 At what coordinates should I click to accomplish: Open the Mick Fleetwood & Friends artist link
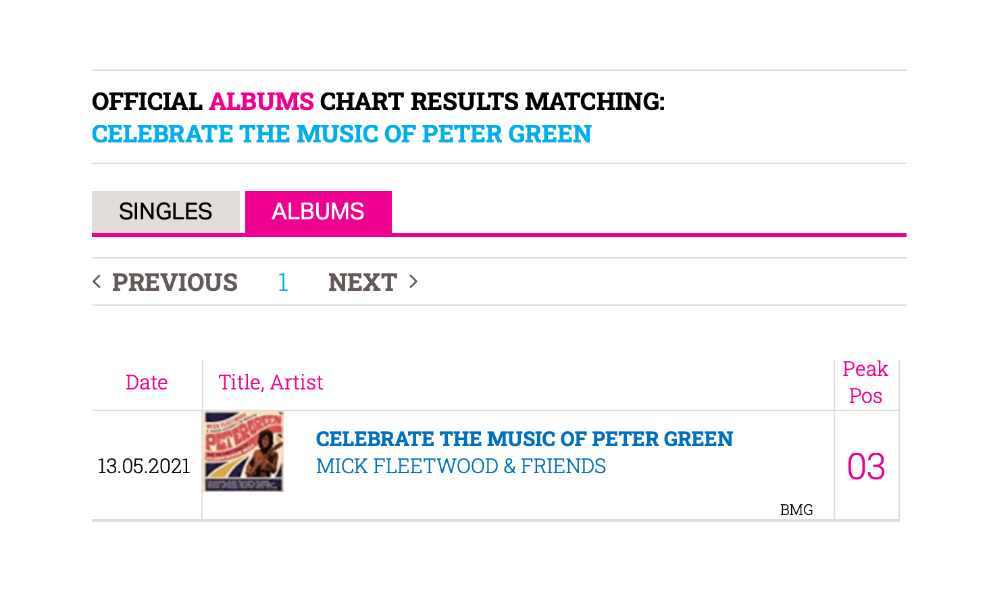click(461, 466)
